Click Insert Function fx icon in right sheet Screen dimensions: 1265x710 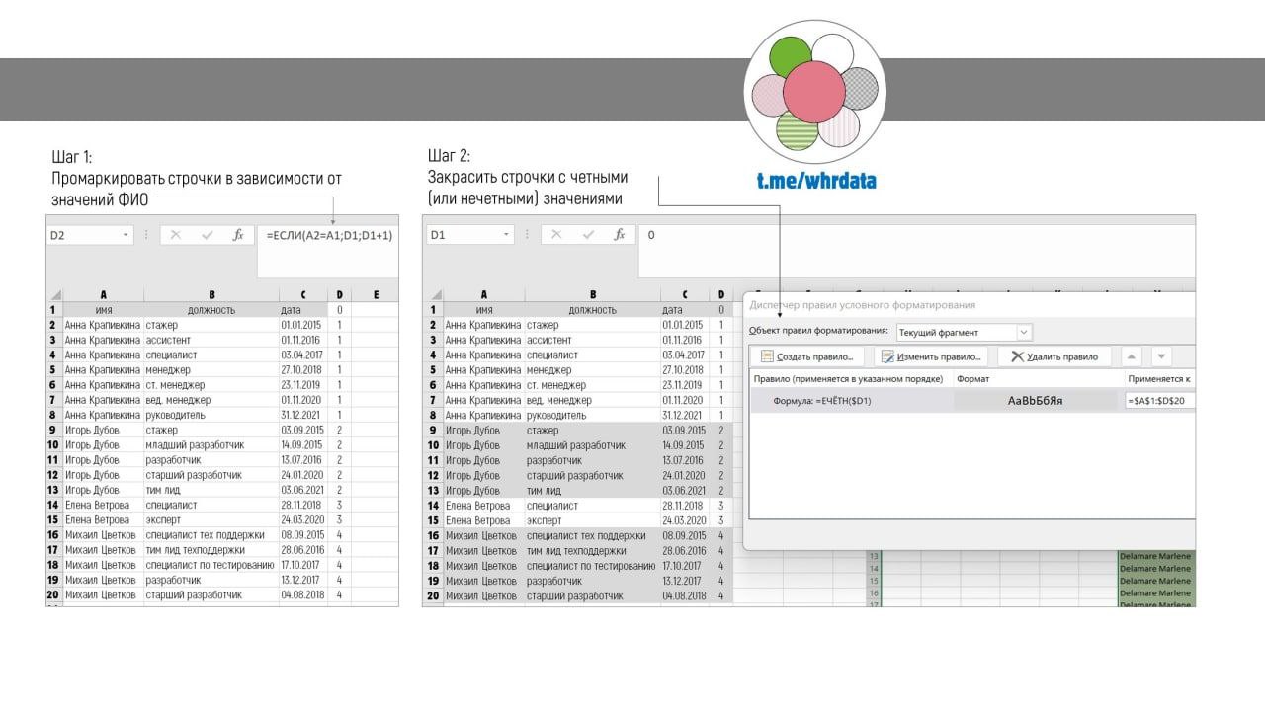coord(619,235)
